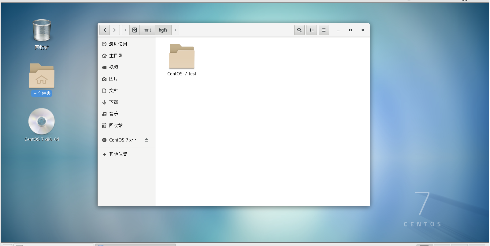
Task: Minimize the file manager window
Action: (338, 30)
